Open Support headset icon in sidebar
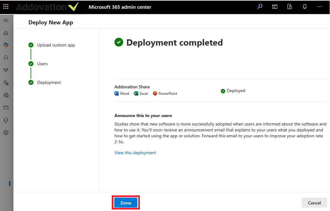 [6, 120]
